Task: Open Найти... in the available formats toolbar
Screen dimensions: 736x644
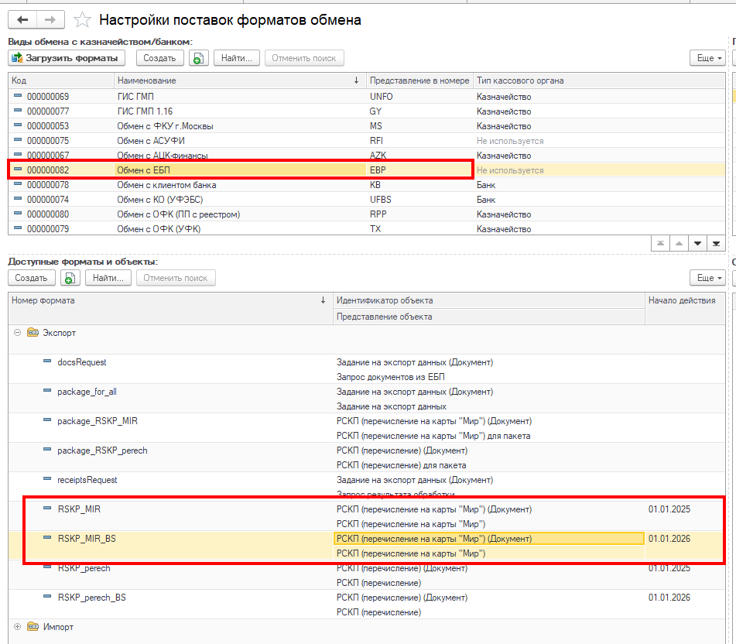Action: (108, 278)
